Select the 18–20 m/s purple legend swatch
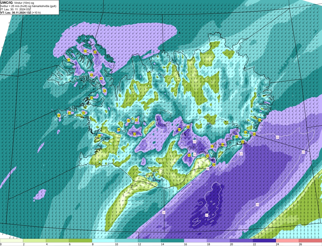Viewport: 322px width, 246px height. coord(219,240)
